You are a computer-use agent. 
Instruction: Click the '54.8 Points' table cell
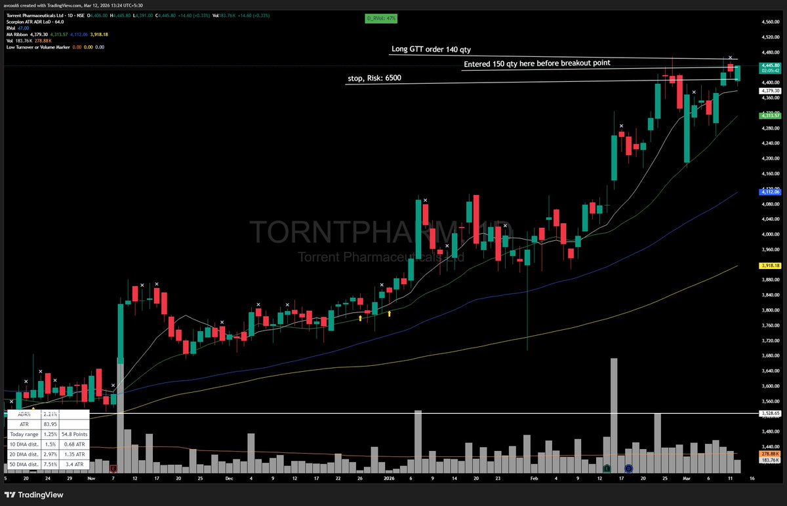(x=75, y=434)
